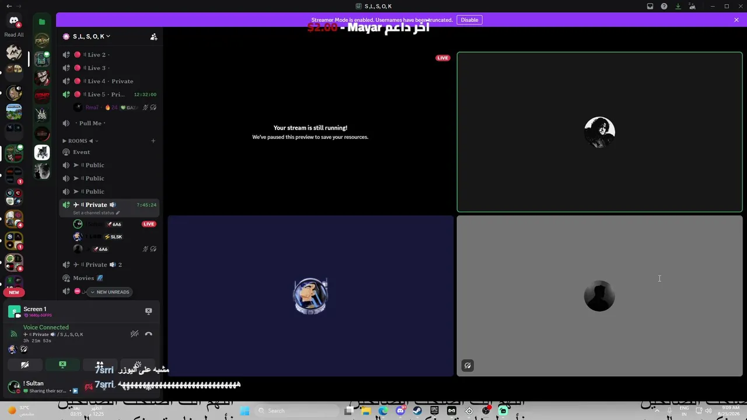Open the Inbox icon in title bar
The width and height of the screenshot is (747, 420).
click(x=650, y=6)
